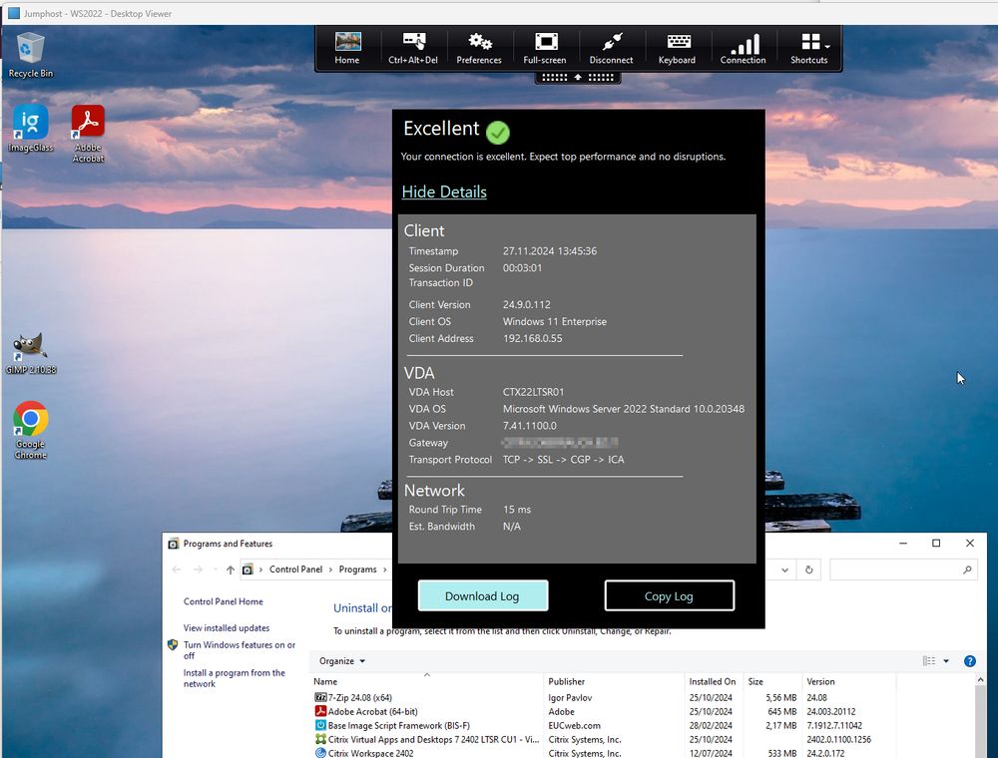The height and width of the screenshot is (758, 998).
Task: Select the Adobe Acrobat (64-bit) row
Action: coord(605,711)
